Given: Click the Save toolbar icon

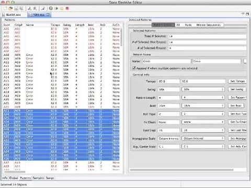Looking at the screenshot, I should pyautogui.click(x=16, y=8).
